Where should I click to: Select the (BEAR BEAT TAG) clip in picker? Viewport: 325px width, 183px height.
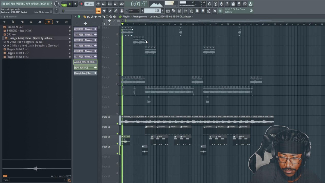85,68
